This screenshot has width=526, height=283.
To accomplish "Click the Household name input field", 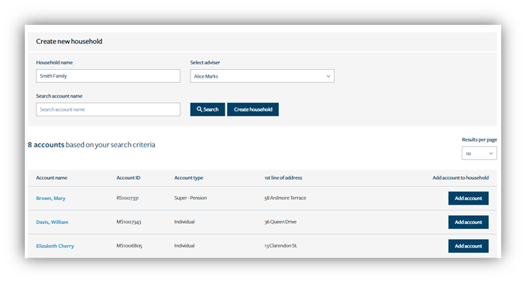I will tap(108, 76).
